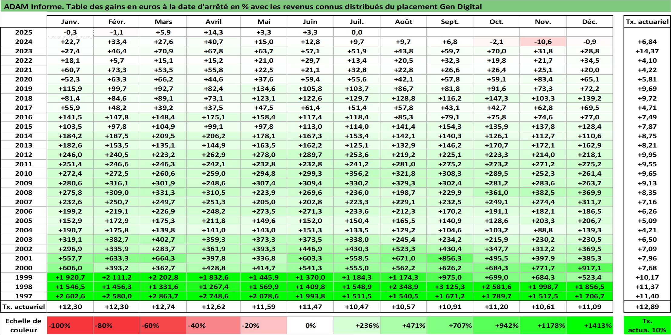Click the +12,89 overall actuarial rate cell
The width and height of the screenshot is (671, 335).
coord(647,307)
